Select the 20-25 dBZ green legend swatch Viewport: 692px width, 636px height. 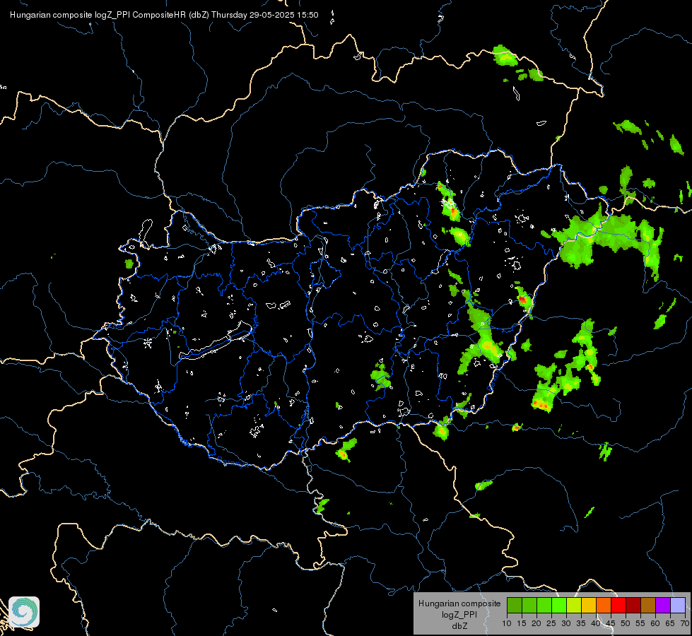(x=544, y=605)
